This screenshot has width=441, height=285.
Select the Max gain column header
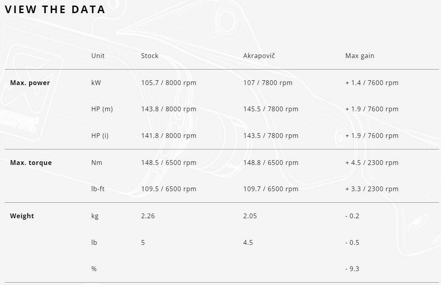[x=360, y=56]
